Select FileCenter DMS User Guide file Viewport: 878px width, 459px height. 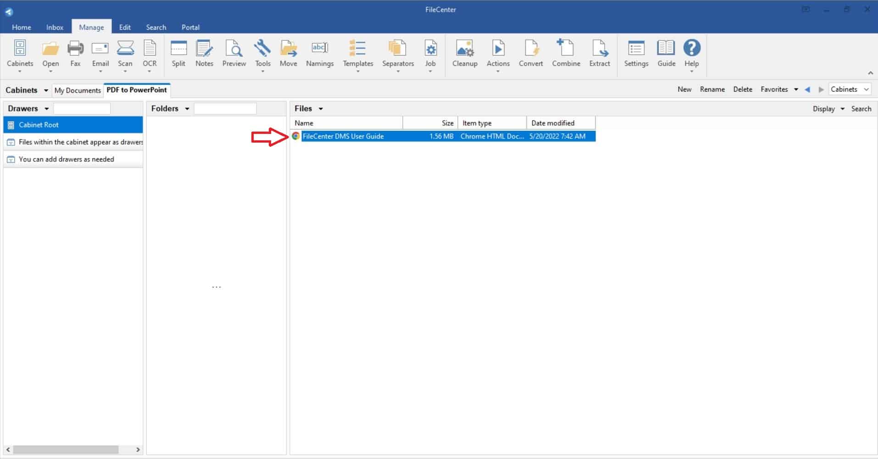(443, 136)
